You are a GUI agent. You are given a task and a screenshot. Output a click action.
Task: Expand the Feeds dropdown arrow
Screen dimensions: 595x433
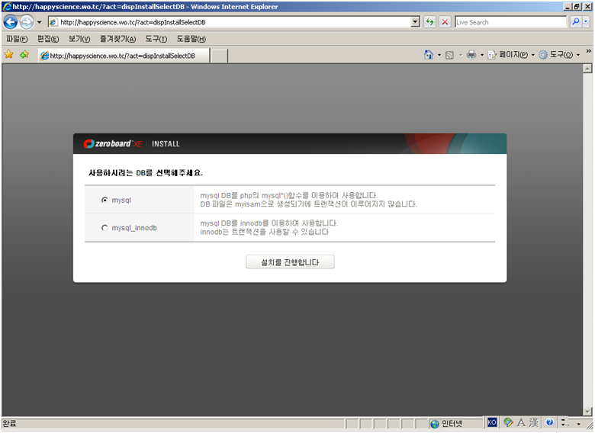[x=461, y=56]
